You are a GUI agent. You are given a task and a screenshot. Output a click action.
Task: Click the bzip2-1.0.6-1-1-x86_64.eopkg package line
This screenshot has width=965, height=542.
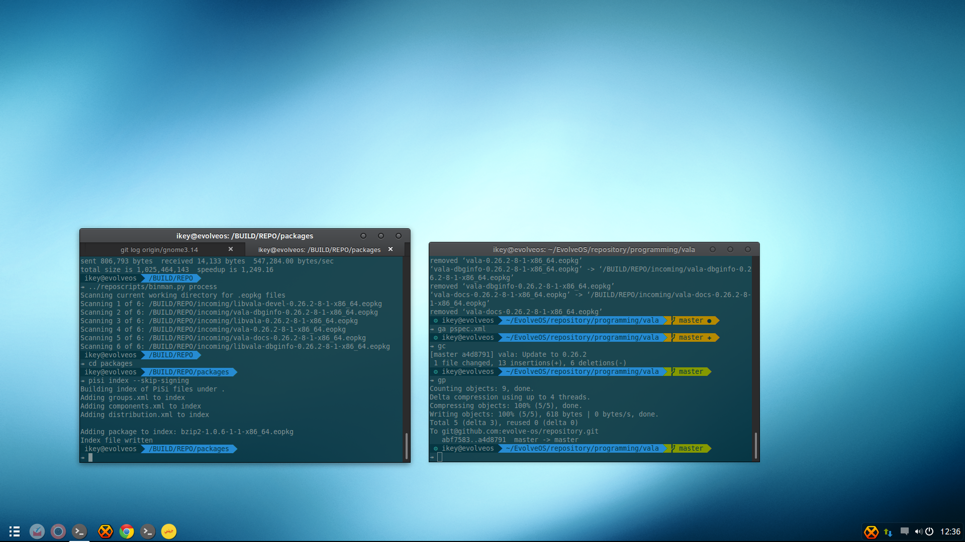pos(187,432)
